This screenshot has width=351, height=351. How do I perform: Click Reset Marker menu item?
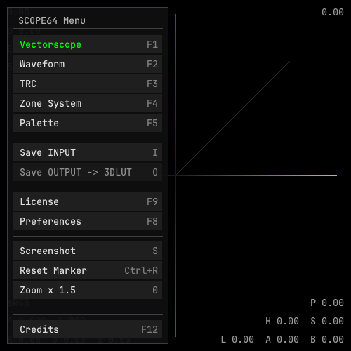point(87,270)
